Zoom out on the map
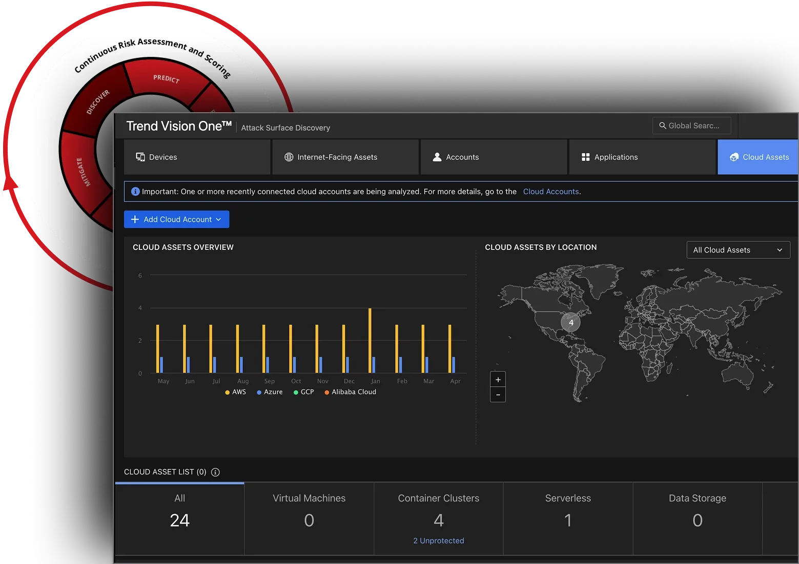This screenshot has height=564, width=799. point(498,394)
